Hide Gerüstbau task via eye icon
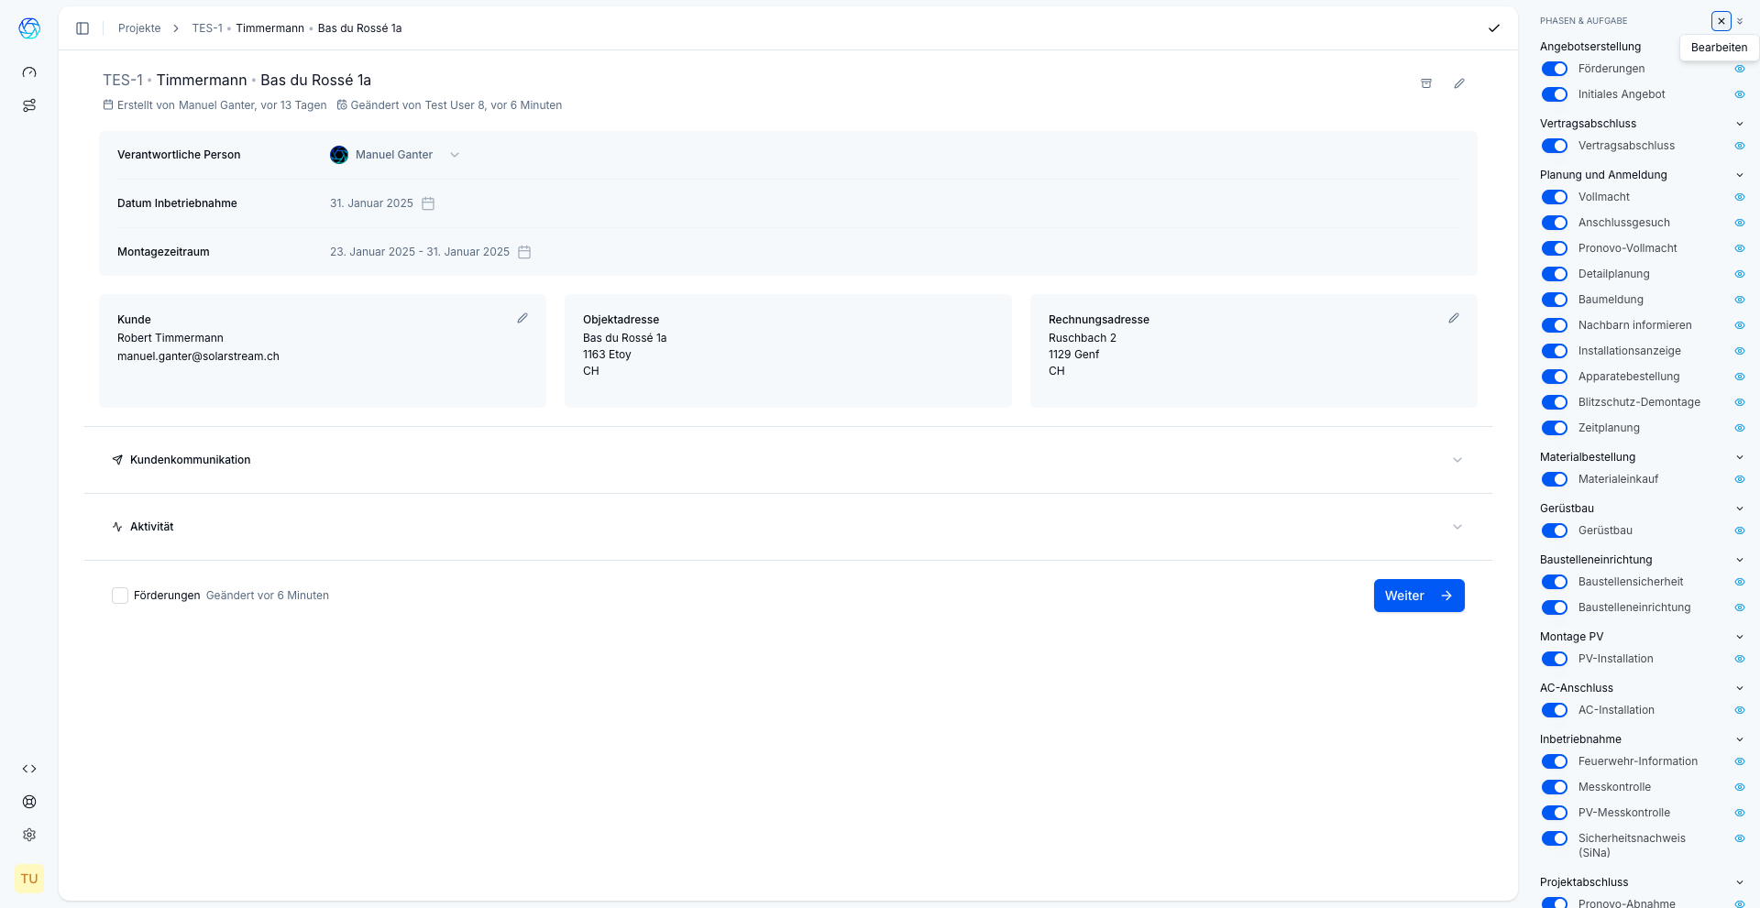The height and width of the screenshot is (908, 1760). click(x=1739, y=531)
